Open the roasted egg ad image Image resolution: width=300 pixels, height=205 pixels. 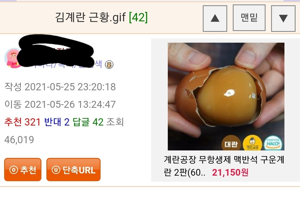coord(226,96)
